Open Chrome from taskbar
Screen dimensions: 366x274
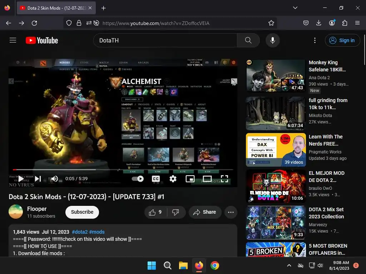[215, 265]
